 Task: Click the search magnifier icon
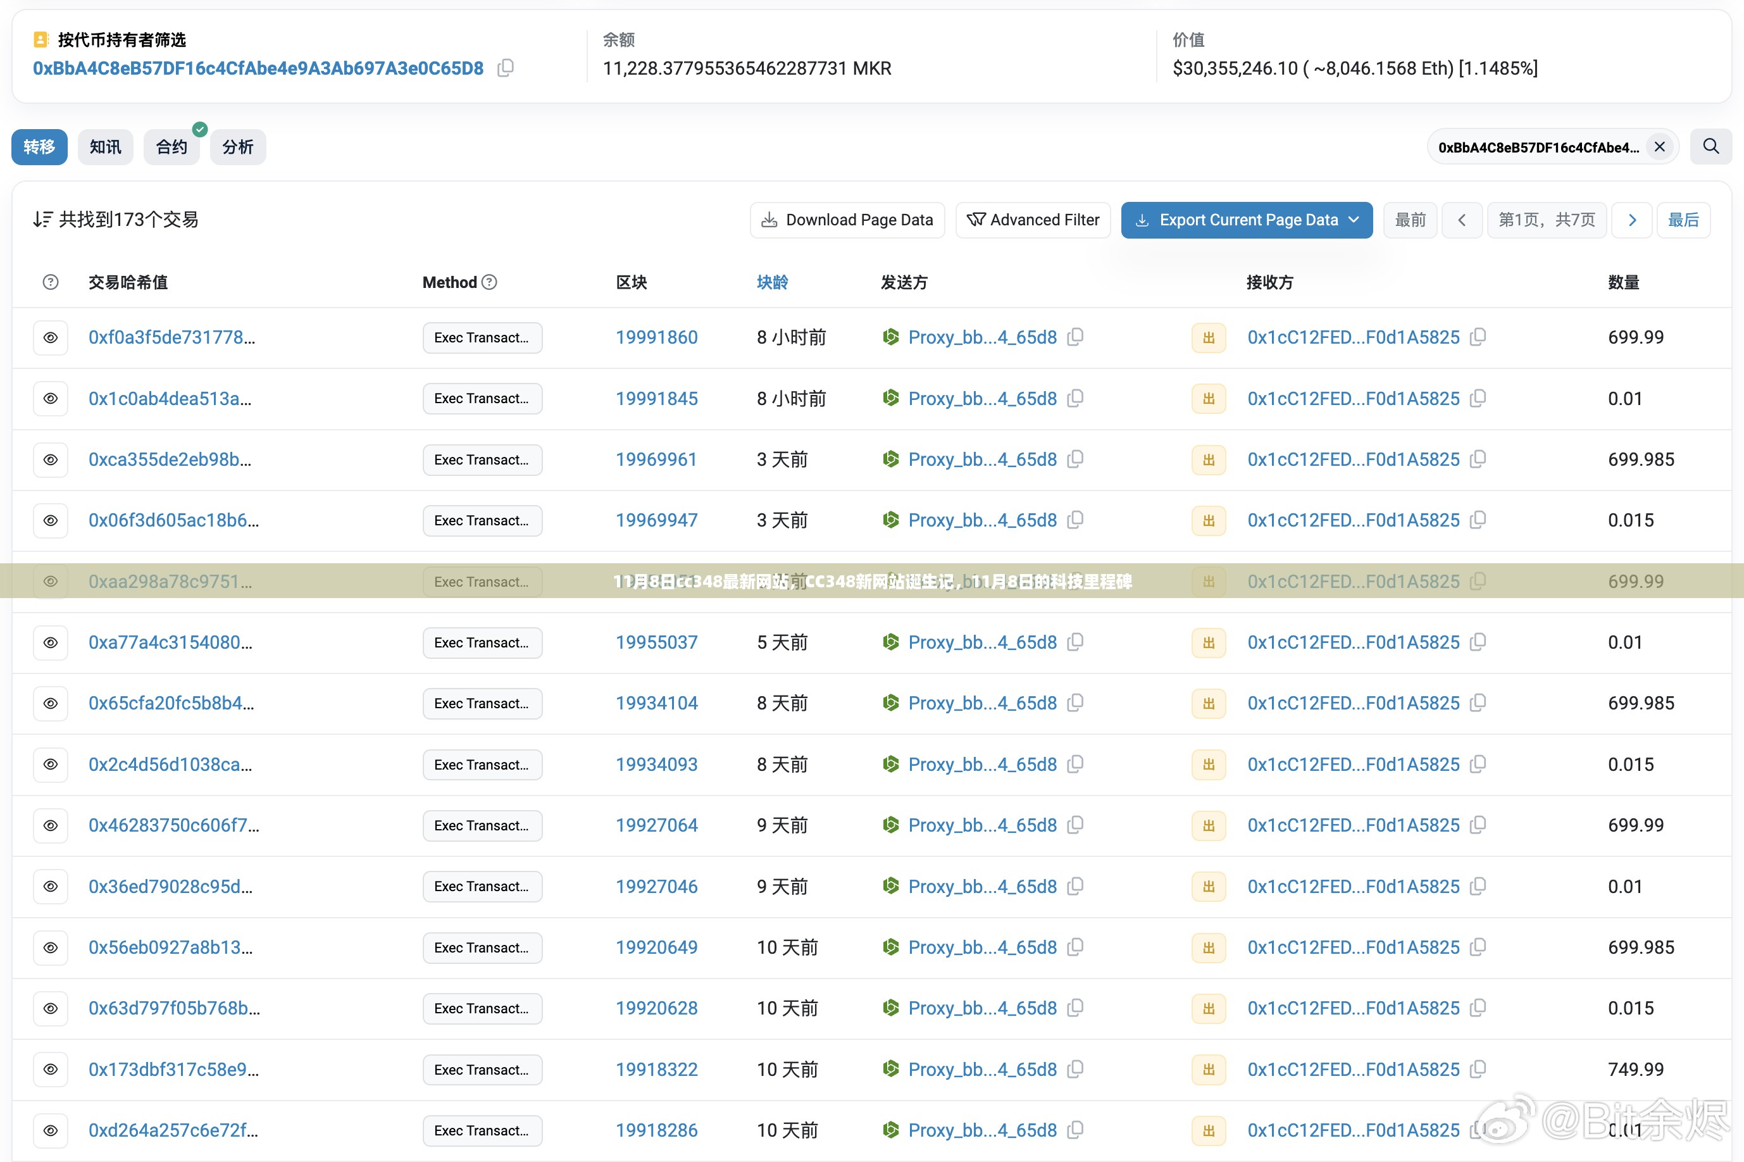coord(1710,147)
